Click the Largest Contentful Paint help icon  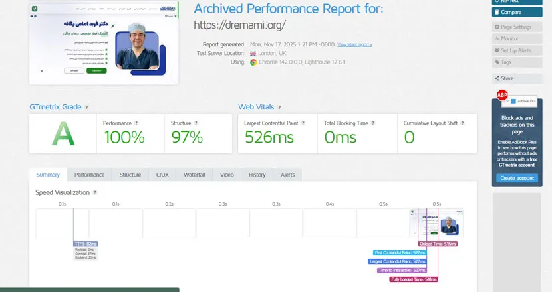pos(303,123)
